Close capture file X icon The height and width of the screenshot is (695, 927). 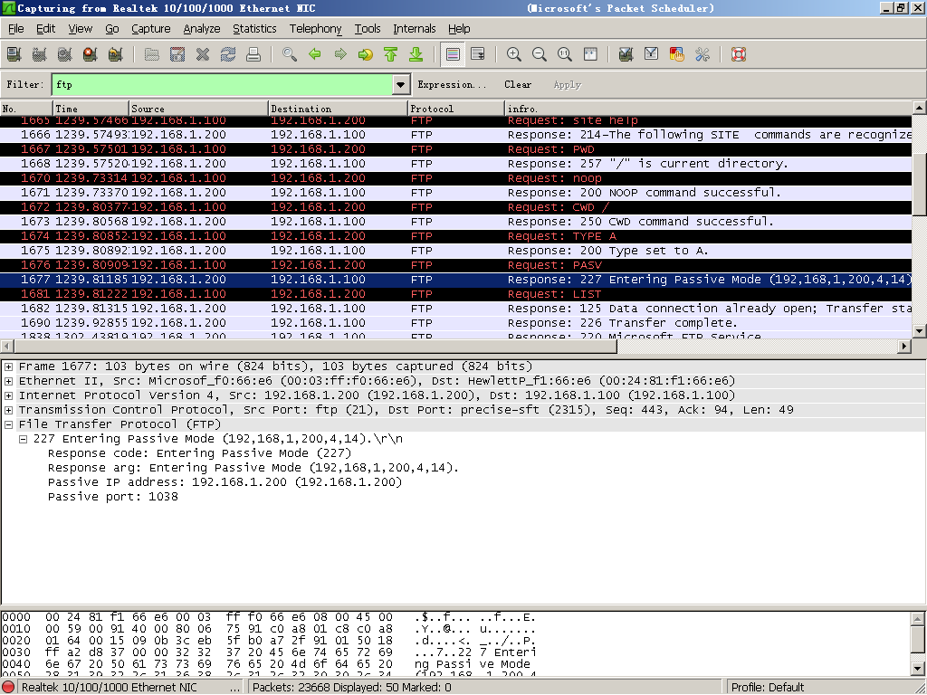pos(203,54)
